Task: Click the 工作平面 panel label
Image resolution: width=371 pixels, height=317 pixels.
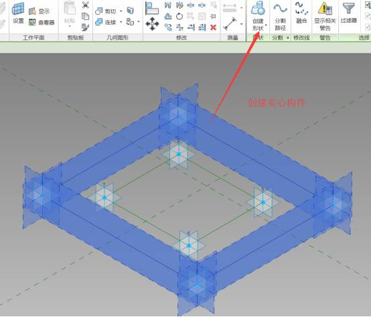Action: click(33, 38)
